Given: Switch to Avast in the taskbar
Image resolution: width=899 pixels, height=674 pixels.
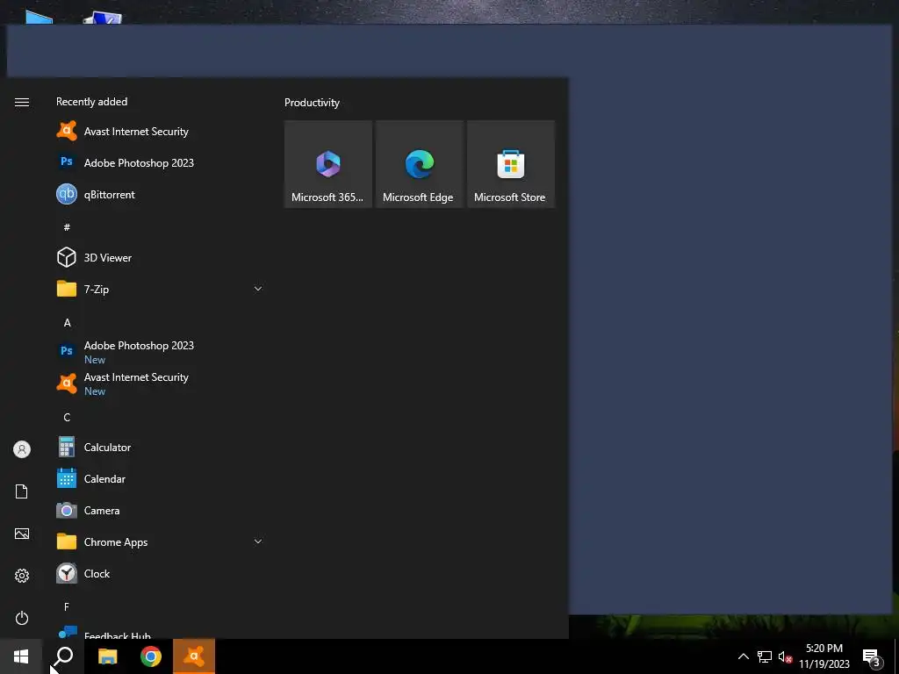Looking at the screenshot, I should pyautogui.click(x=194, y=656).
